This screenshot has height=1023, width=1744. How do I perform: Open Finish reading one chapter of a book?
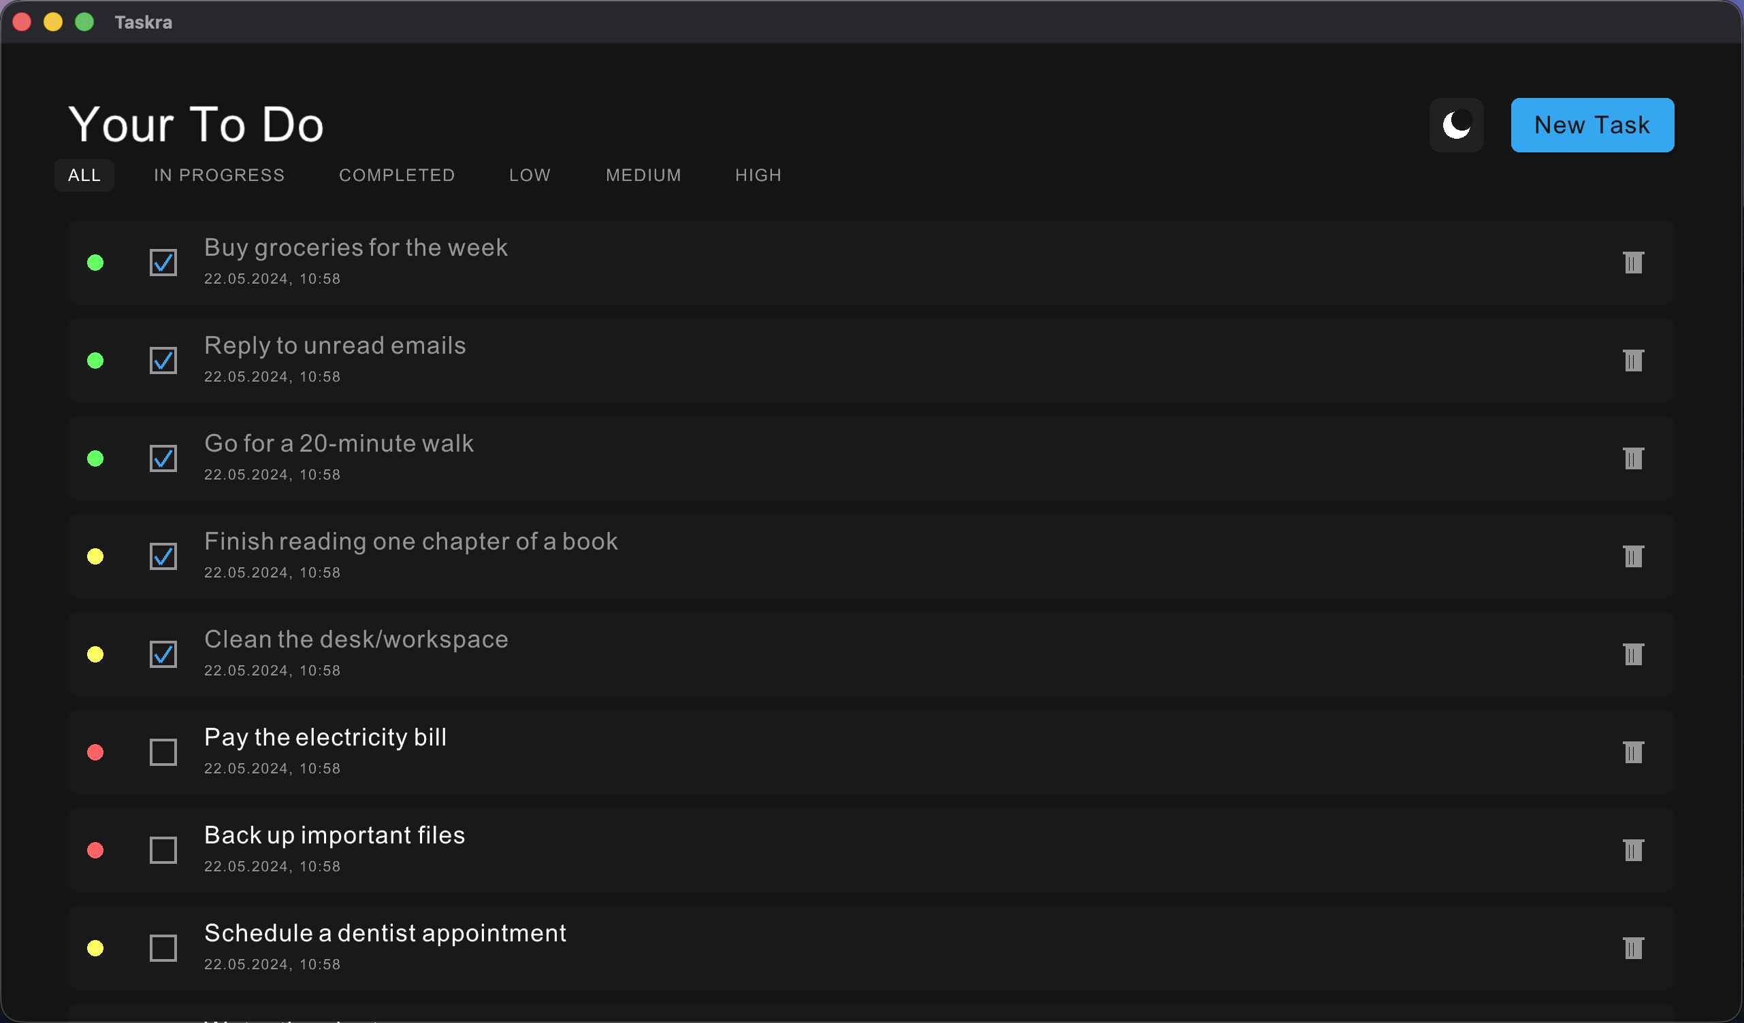(x=411, y=541)
